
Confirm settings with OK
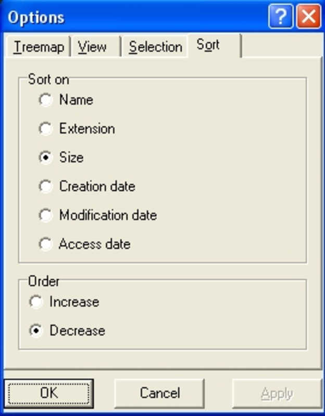(x=49, y=393)
